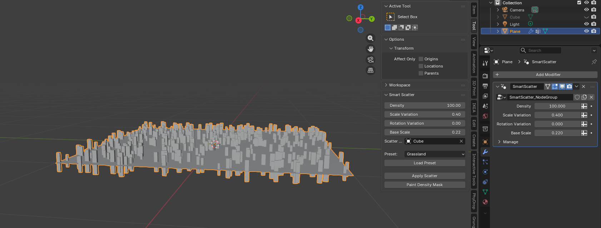Toggle SmartScatter modifier edit mode display
601x228 pixels.
[x=555, y=86]
